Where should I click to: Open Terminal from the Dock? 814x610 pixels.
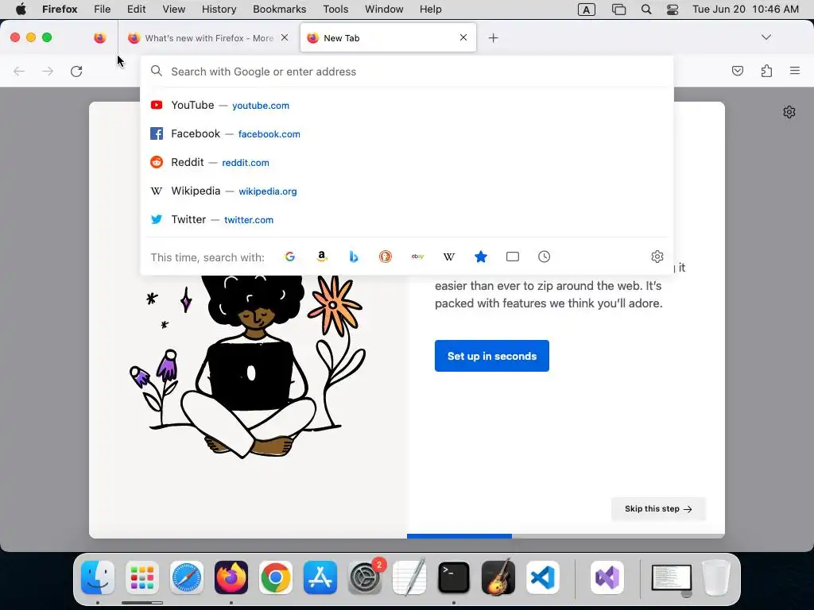[x=454, y=577]
